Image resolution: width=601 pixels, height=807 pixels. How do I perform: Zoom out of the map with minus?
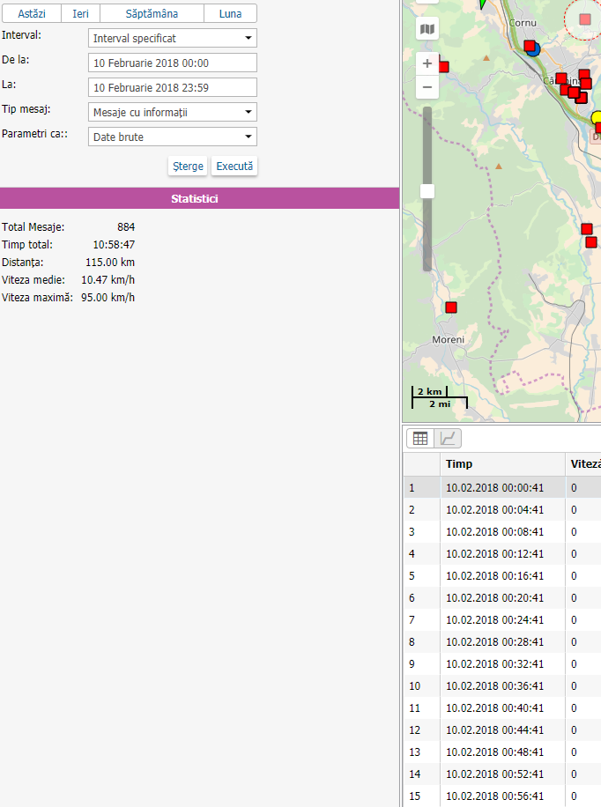[427, 86]
